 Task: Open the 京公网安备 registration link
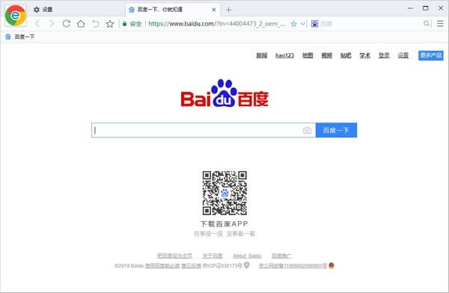[x=293, y=266]
